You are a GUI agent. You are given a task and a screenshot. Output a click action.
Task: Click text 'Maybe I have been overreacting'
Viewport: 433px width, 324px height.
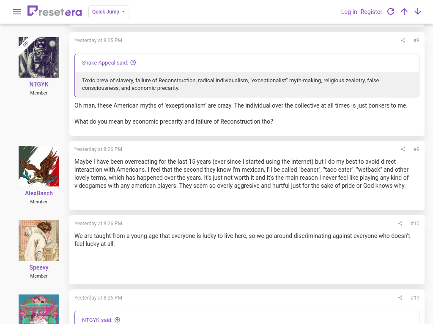point(112,162)
